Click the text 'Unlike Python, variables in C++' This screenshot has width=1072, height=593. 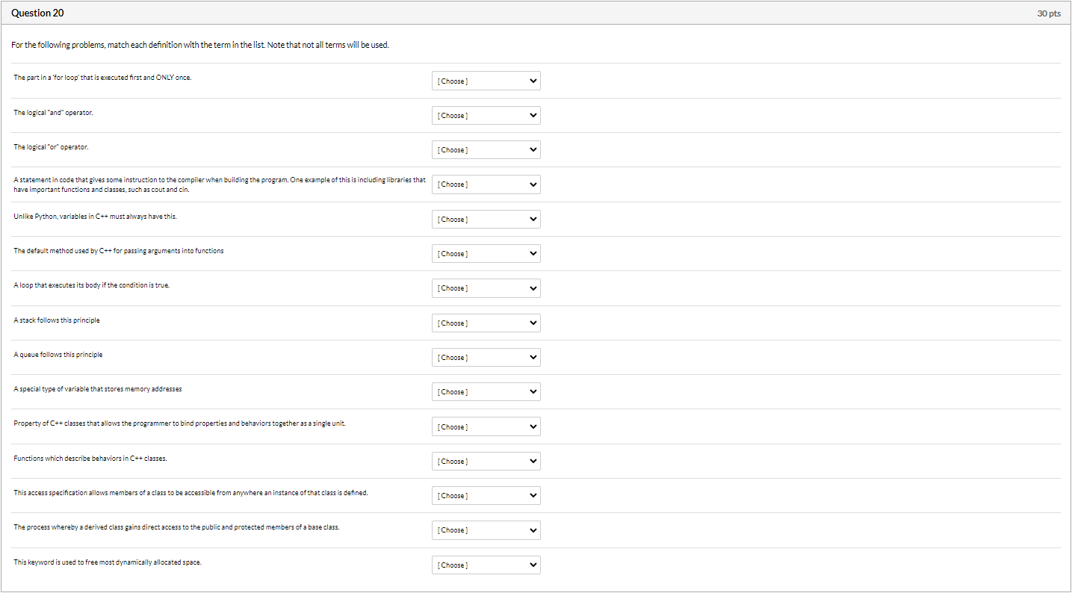(x=96, y=217)
